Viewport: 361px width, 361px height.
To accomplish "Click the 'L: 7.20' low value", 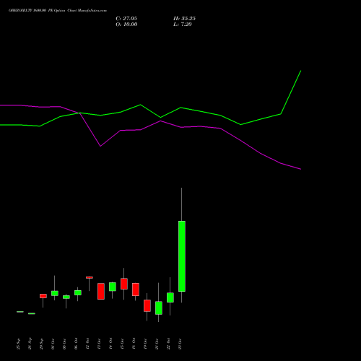I will (x=183, y=25).
